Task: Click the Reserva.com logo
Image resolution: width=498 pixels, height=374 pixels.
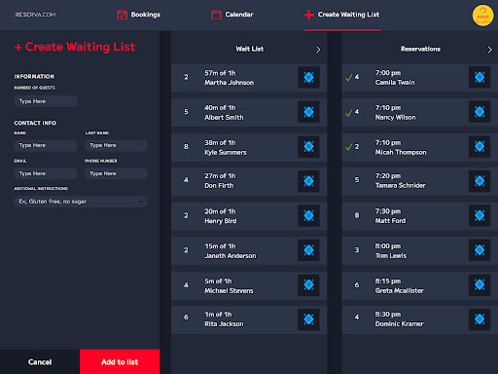Action: pos(34,15)
